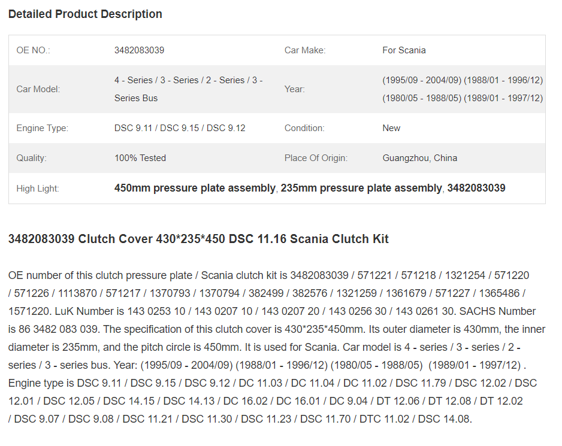Image resolution: width=562 pixels, height=446 pixels.
Task: Click 'diameter is 235mm, and the pitch circle' line
Action: click(x=264, y=347)
